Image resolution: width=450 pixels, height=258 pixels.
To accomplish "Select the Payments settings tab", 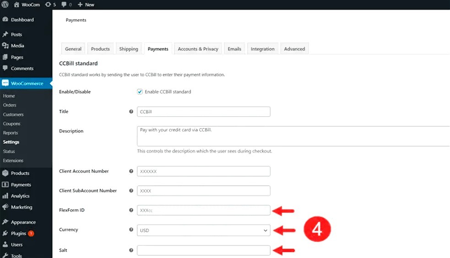I will click(x=158, y=49).
